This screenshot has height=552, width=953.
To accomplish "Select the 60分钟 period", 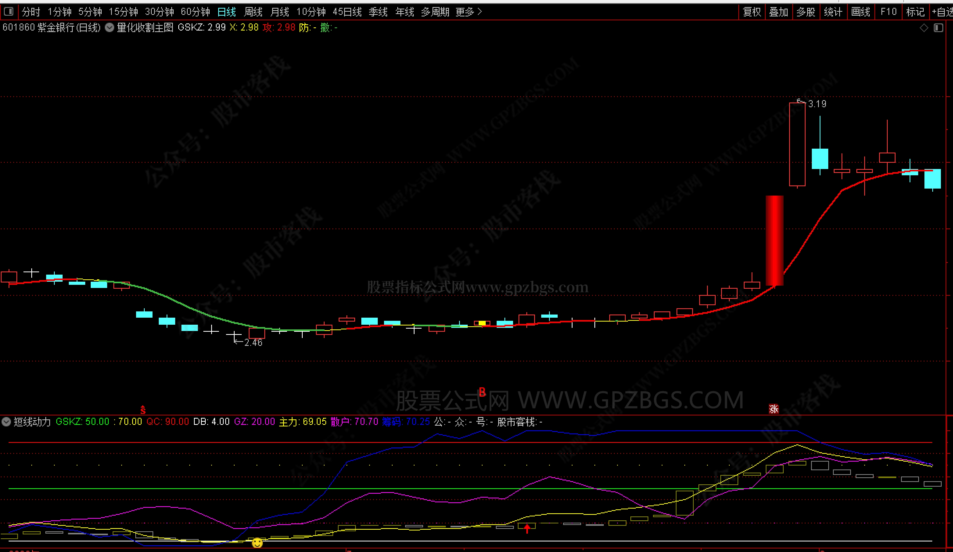I will [196, 12].
